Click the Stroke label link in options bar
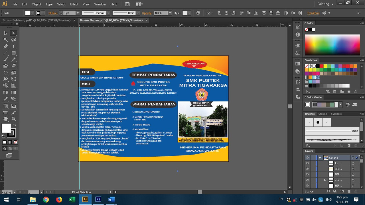Viewport: 365px width, 205px height. [53, 13]
